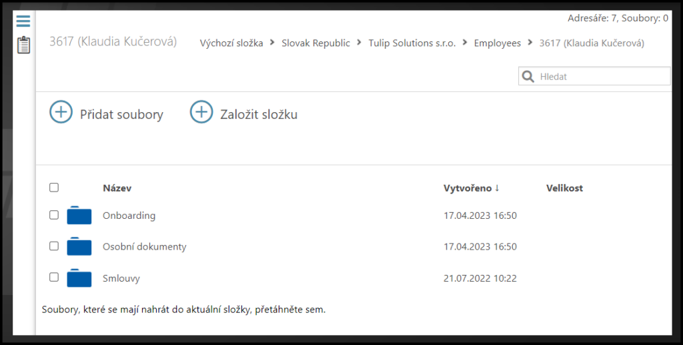Click the plus icon for Založit složku

point(201,112)
